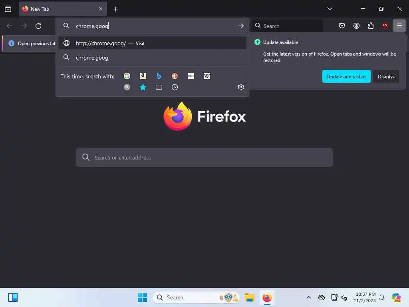Viewport: 409px width, 307px height.
Task: Click the muted volume tray icon
Action: (x=344, y=297)
